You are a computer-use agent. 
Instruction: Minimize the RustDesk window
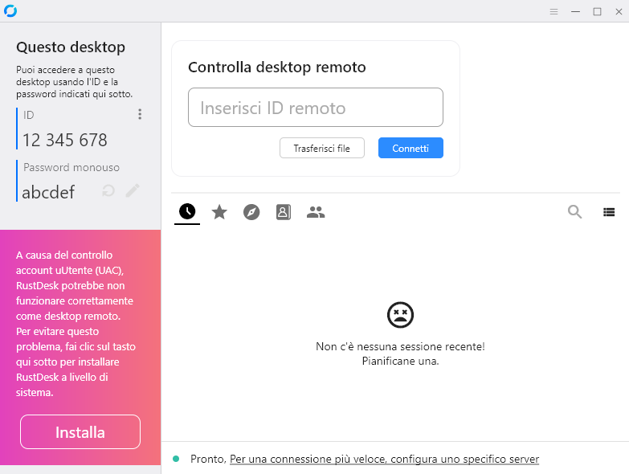576,11
